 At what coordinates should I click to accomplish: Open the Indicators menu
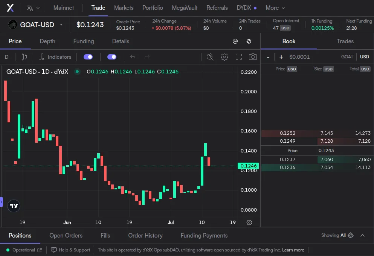pos(55,57)
